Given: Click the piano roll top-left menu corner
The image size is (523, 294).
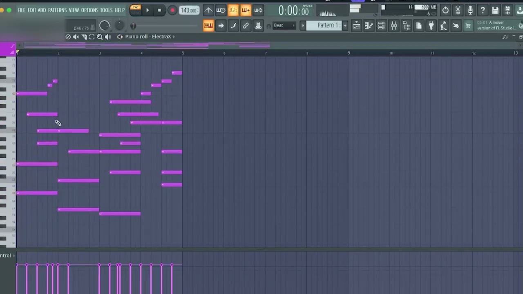Looking at the screenshot, I should (x=8, y=49).
